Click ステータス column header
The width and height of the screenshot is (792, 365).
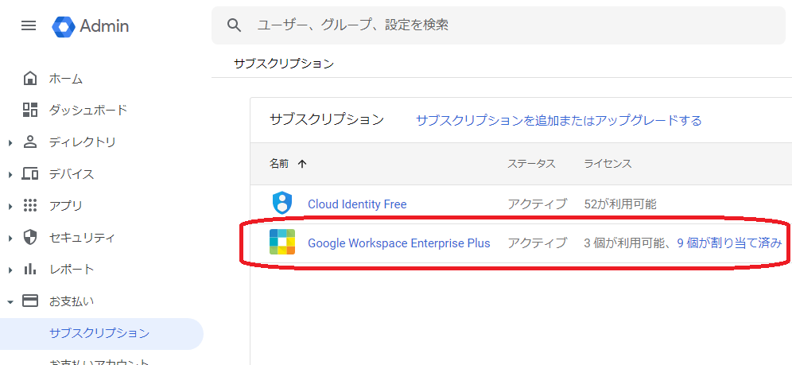point(531,164)
